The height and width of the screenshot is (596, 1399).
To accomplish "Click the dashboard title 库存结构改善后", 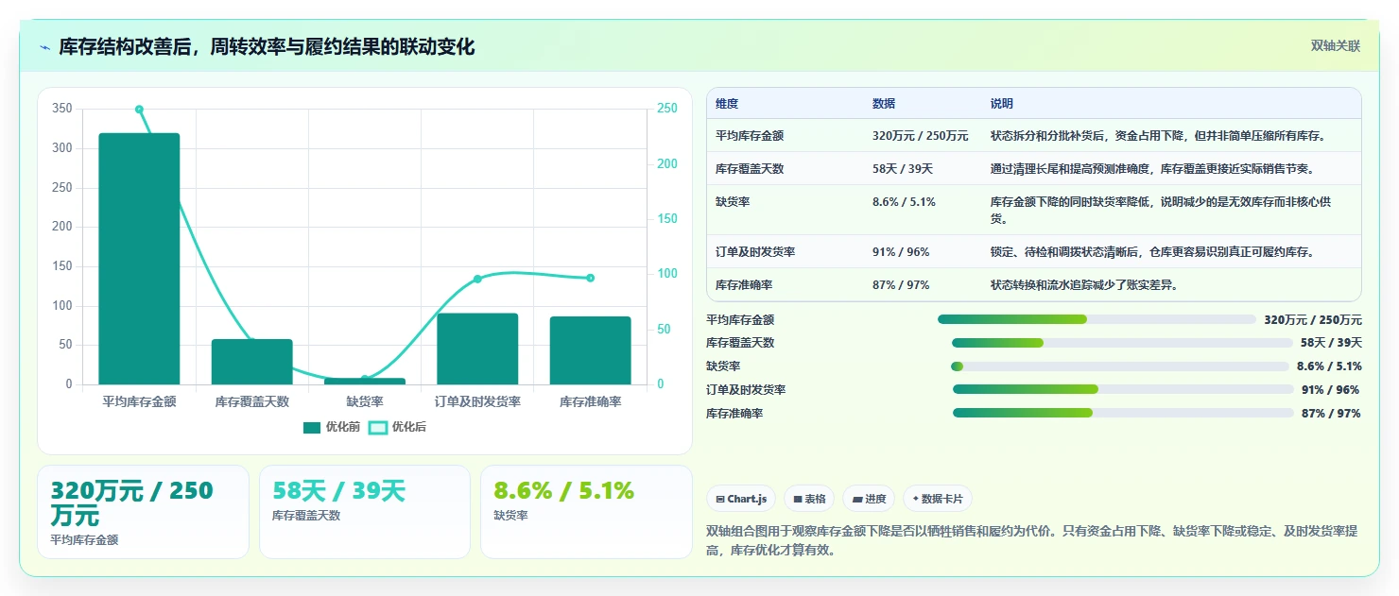I will (x=267, y=46).
